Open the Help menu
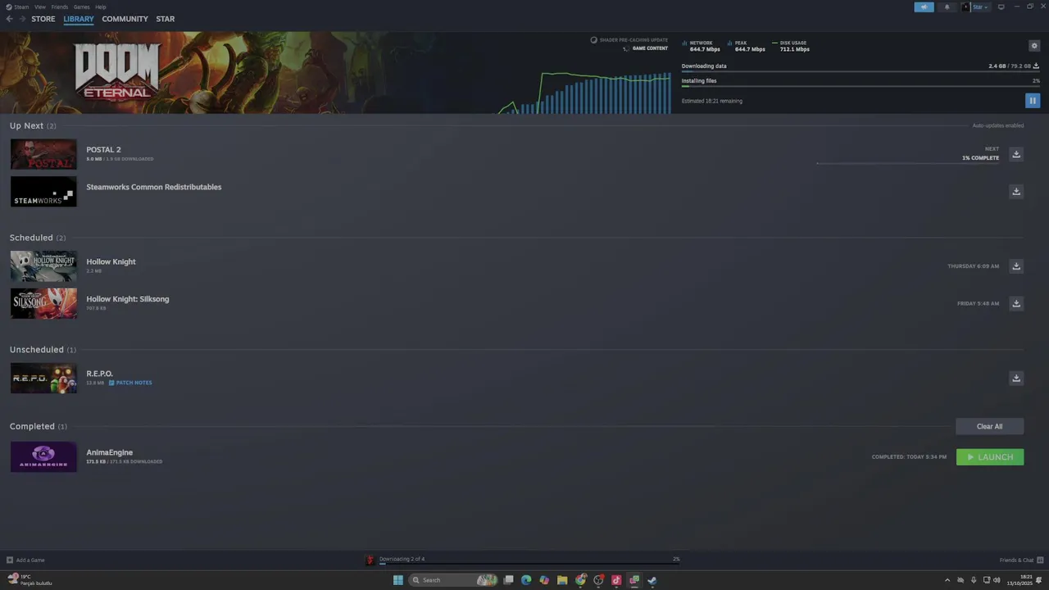 [101, 7]
